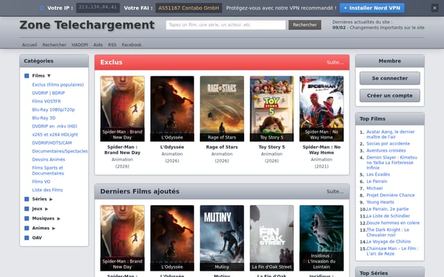The height and width of the screenshot is (277, 444).
Task: Open L'Odyssée poster in Exclus
Action: [172, 109]
